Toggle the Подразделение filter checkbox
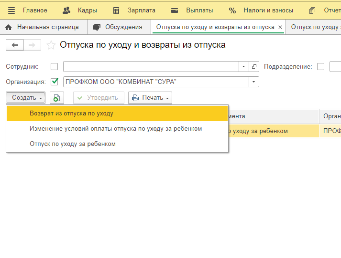 [x=320, y=67]
